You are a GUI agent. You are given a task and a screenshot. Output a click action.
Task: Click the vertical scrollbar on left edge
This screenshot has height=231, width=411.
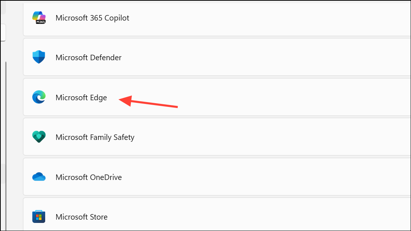click(x=6, y=146)
